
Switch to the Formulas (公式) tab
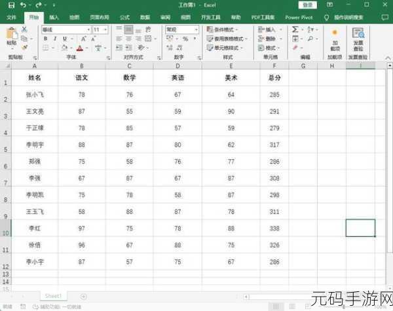pos(124,17)
